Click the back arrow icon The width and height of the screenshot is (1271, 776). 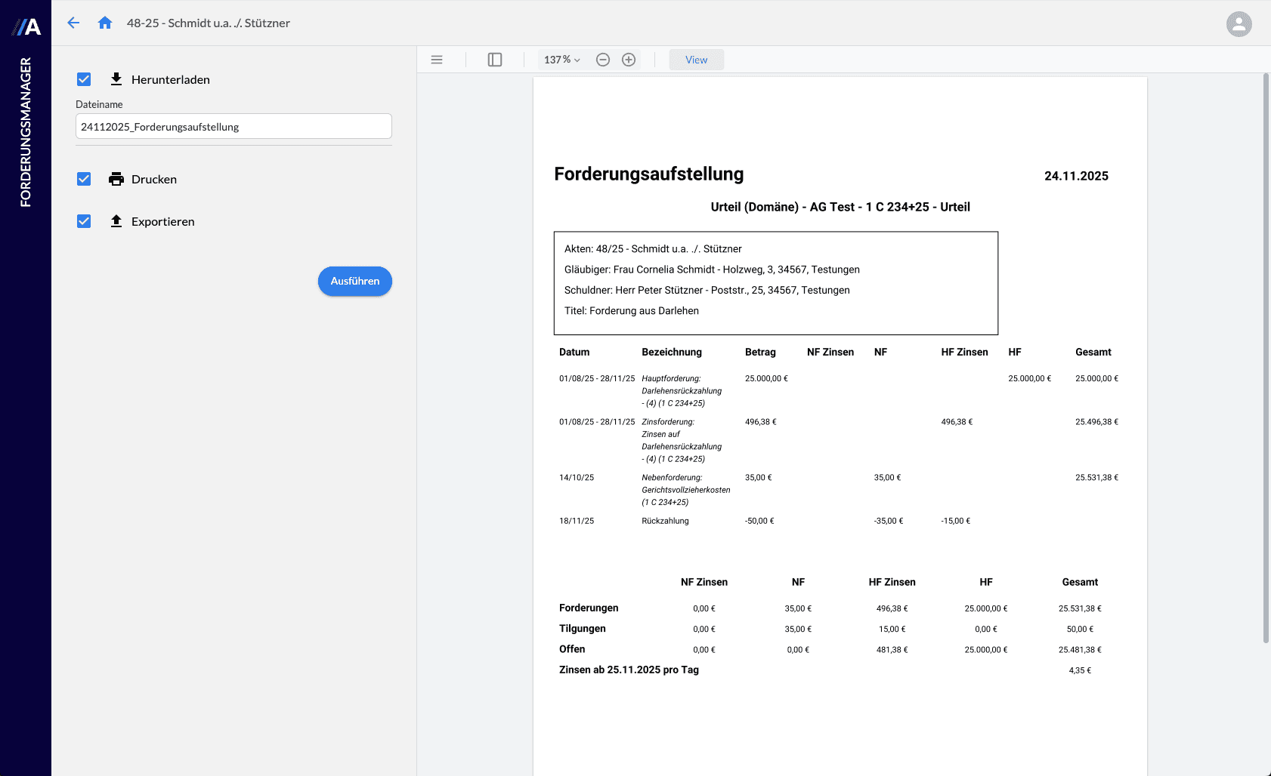[x=73, y=23]
